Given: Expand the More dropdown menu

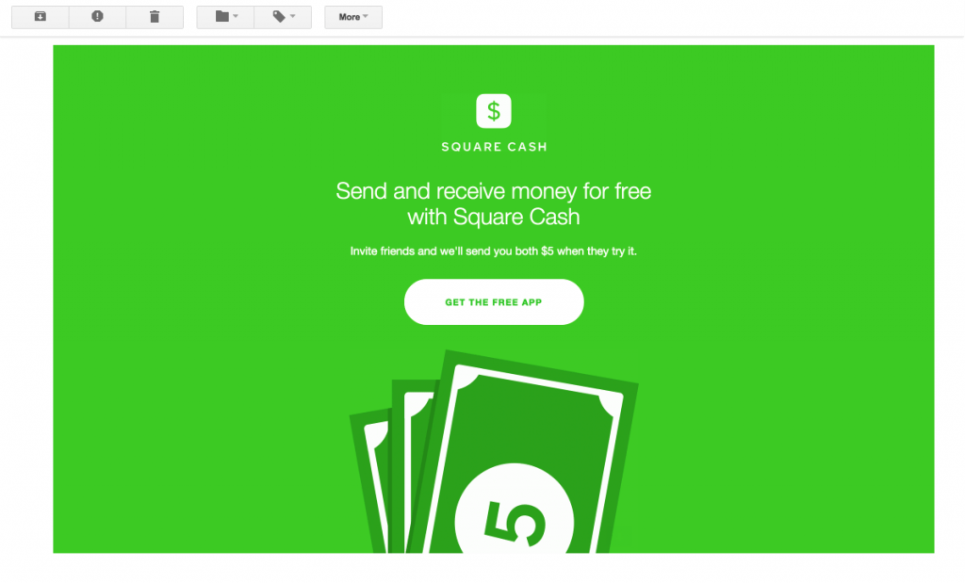Looking at the screenshot, I should click(x=353, y=17).
